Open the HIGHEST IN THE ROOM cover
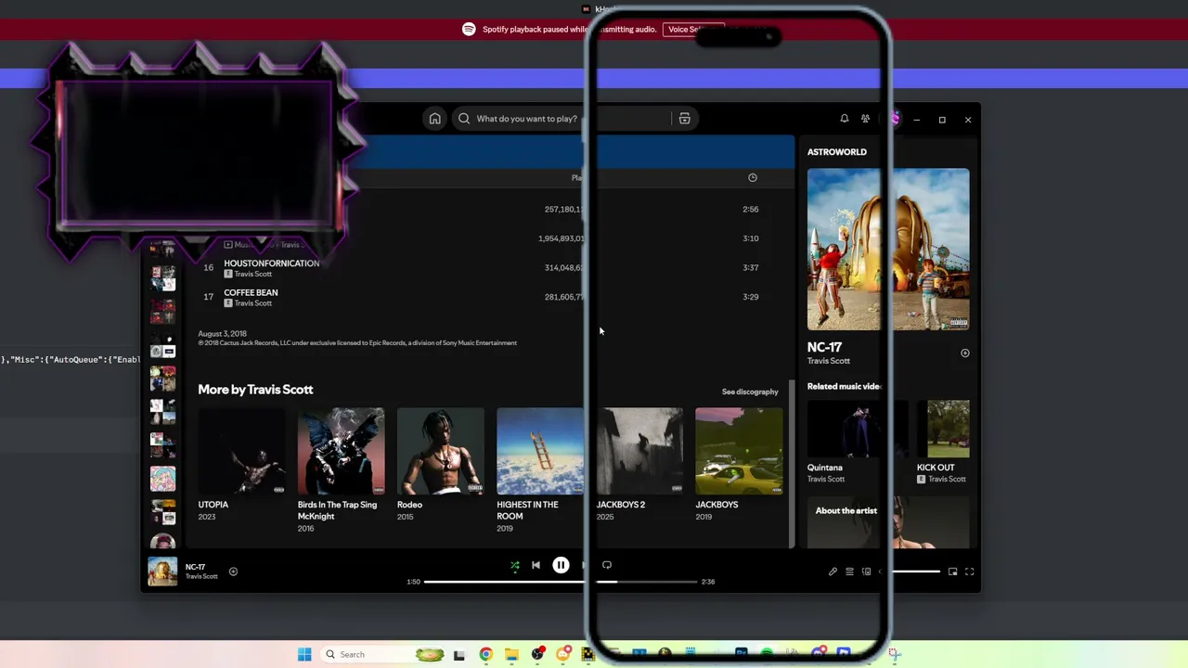The height and width of the screenshot is (668, 1188). point(540,451)
